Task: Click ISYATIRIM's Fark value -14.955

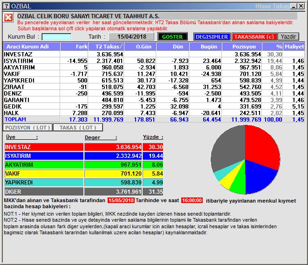Action: click(x=77, y=61)
